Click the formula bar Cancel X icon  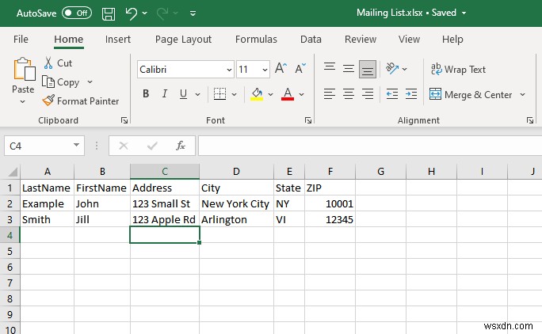pos(124,146)
